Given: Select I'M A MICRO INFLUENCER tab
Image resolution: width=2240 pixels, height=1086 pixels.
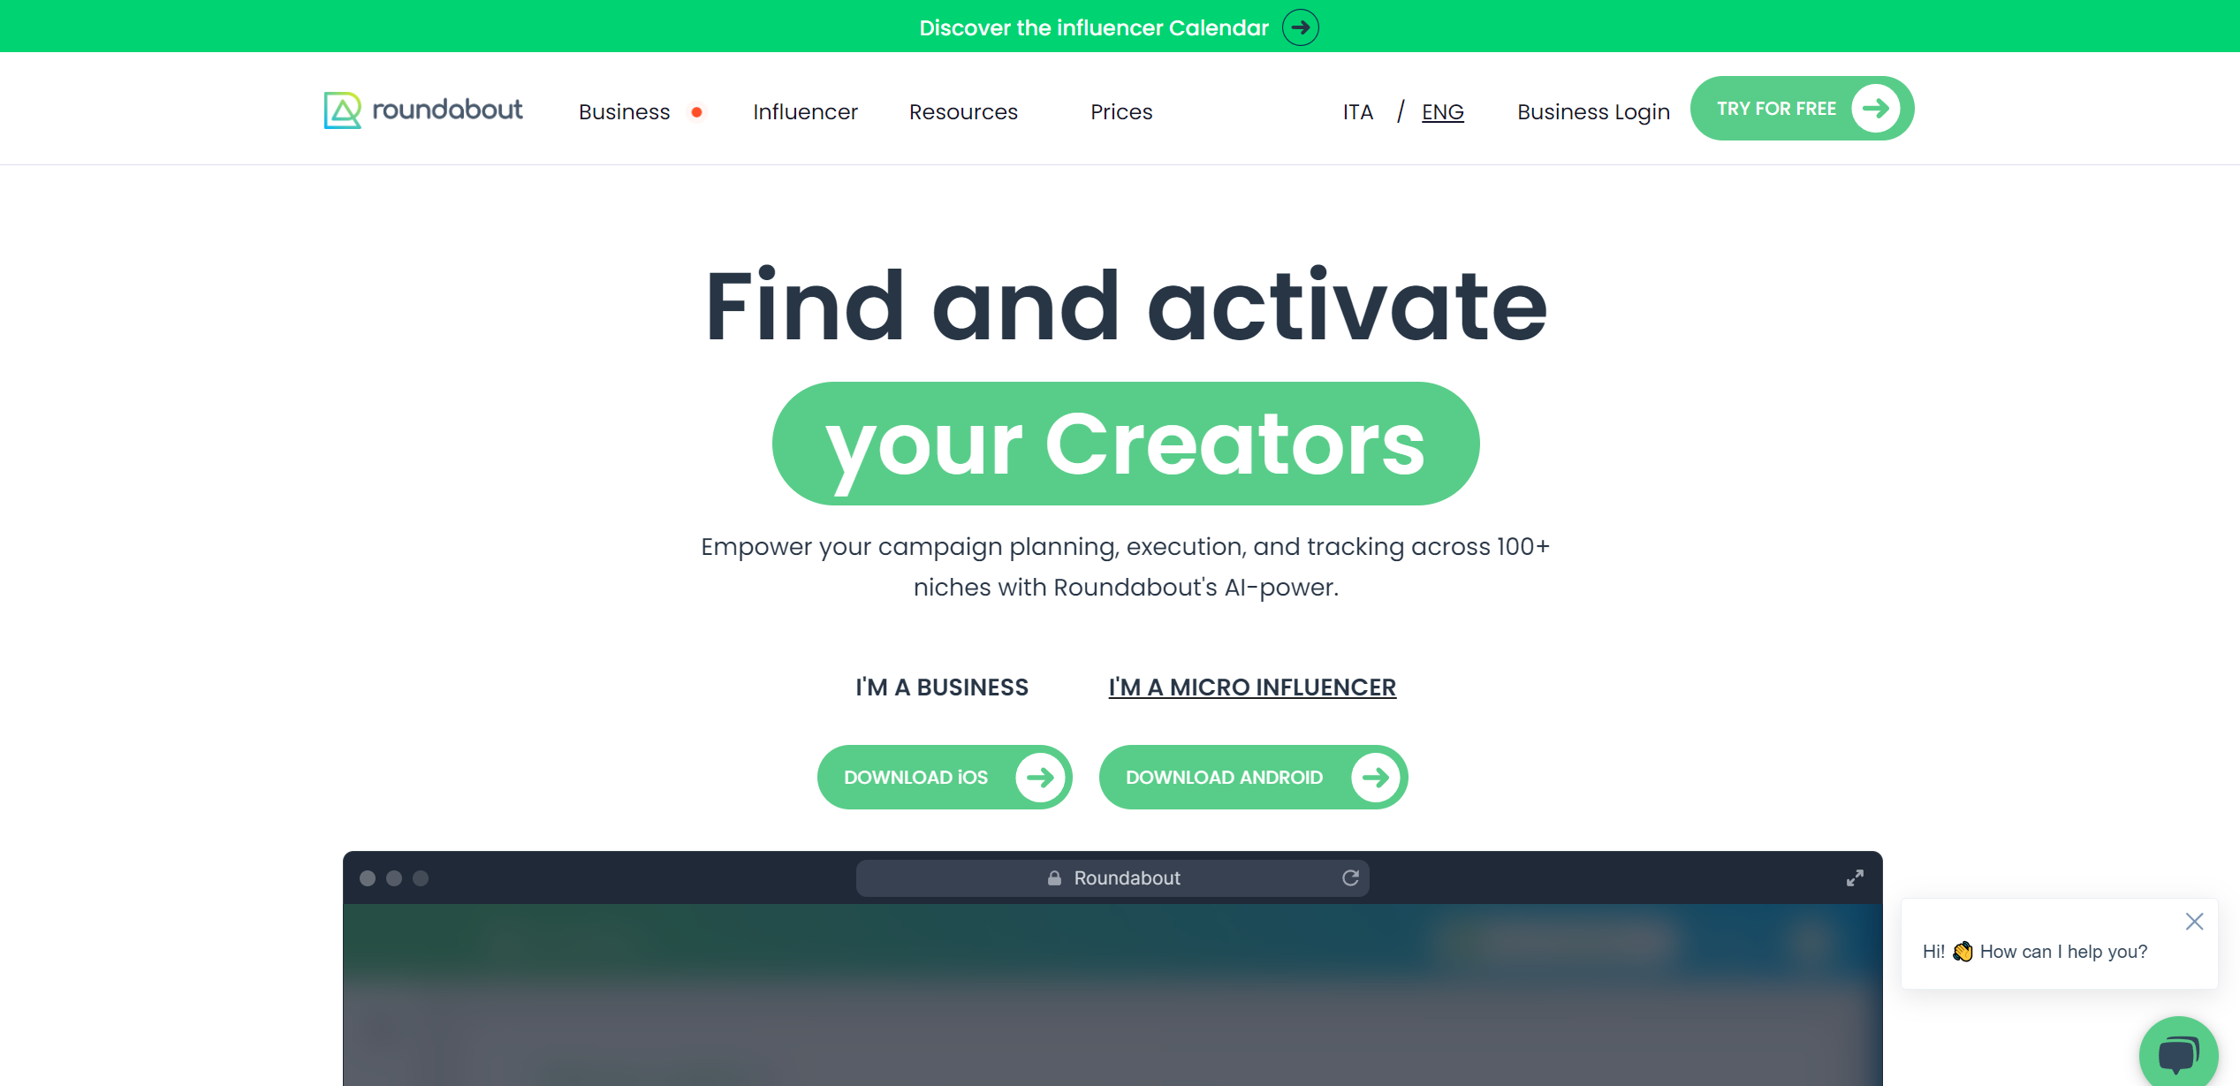Looking at the screenshot, I should [x=1253, y=686].
